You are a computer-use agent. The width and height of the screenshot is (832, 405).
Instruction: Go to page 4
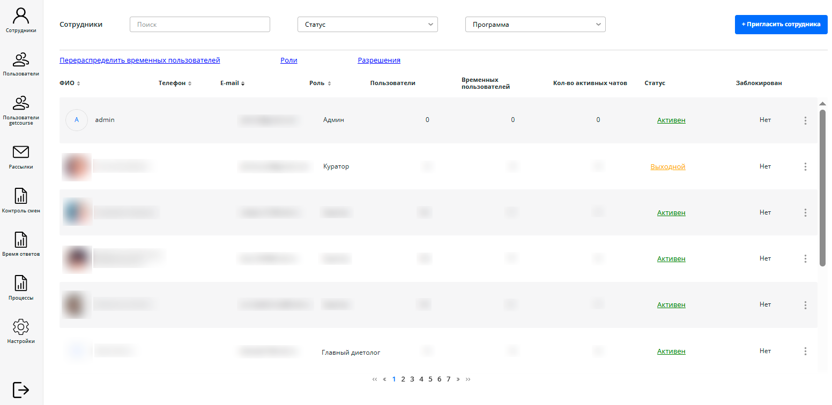click(421, 379)
